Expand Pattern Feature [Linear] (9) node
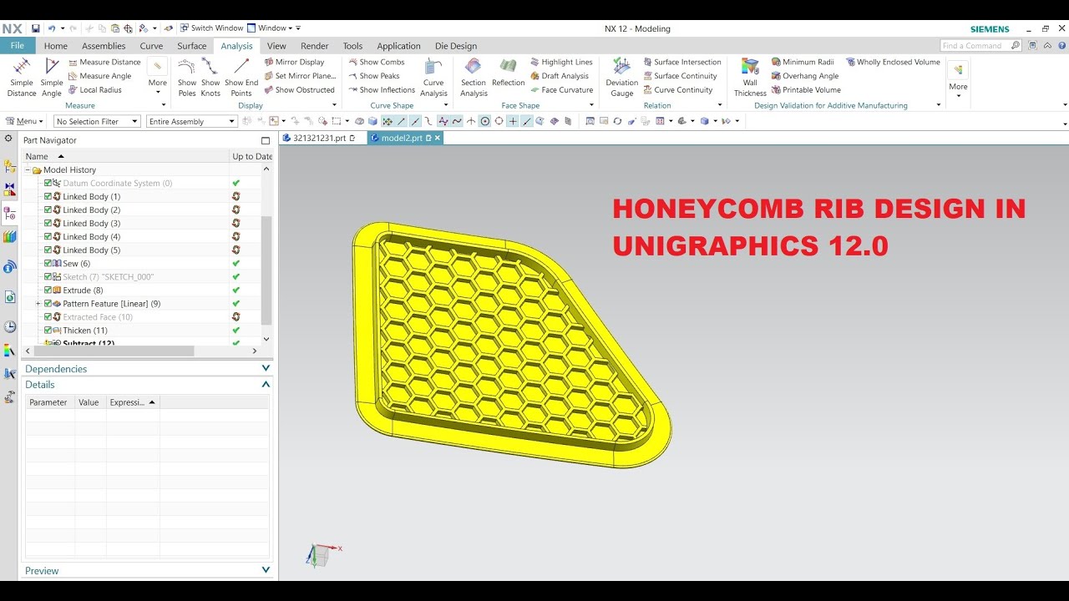The width and height of the screenshot is (1069, 601). point(38,304)
